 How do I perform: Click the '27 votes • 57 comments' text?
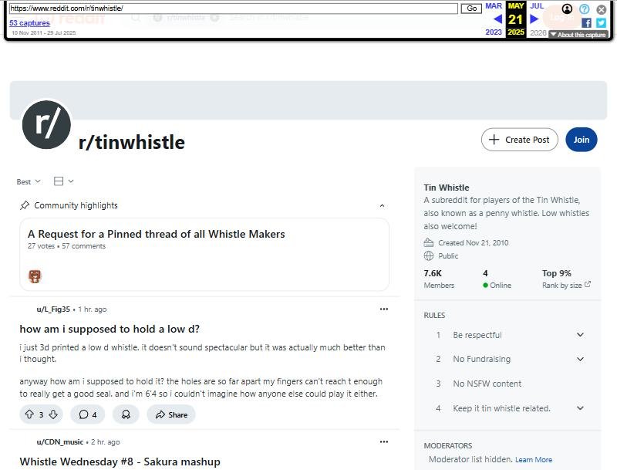66,246
